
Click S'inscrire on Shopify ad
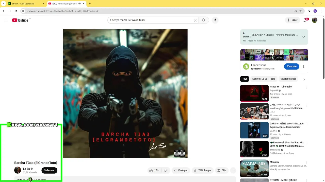pos(291,66)
